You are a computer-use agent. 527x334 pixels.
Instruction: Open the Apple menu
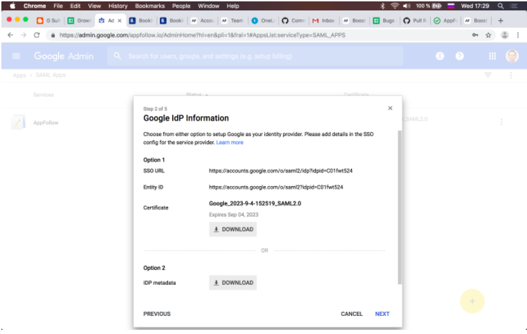click(x=12, y=6)
